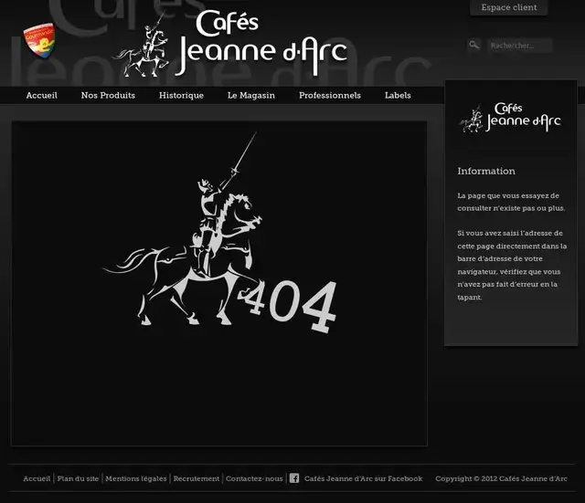Click the small sidebar Cafés Jeanne d'Arc logo
Viewport: 585px width, 503px height.
click(x=510, y=118)
